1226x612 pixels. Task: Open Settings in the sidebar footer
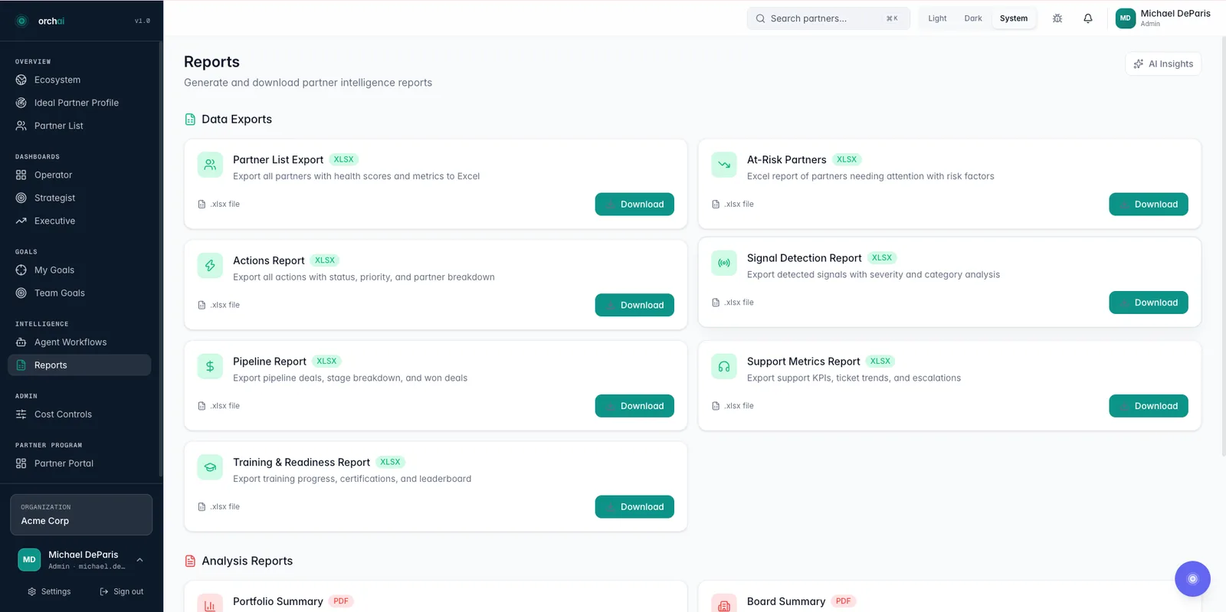49,591
